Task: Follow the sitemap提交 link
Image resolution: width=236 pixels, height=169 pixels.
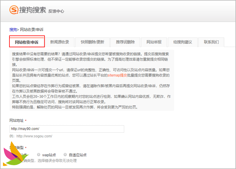Action: click(117, 75)
